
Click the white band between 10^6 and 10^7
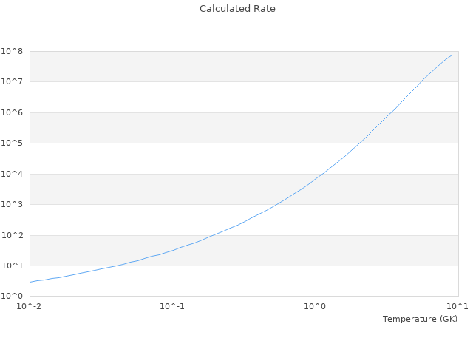(222, 97)
